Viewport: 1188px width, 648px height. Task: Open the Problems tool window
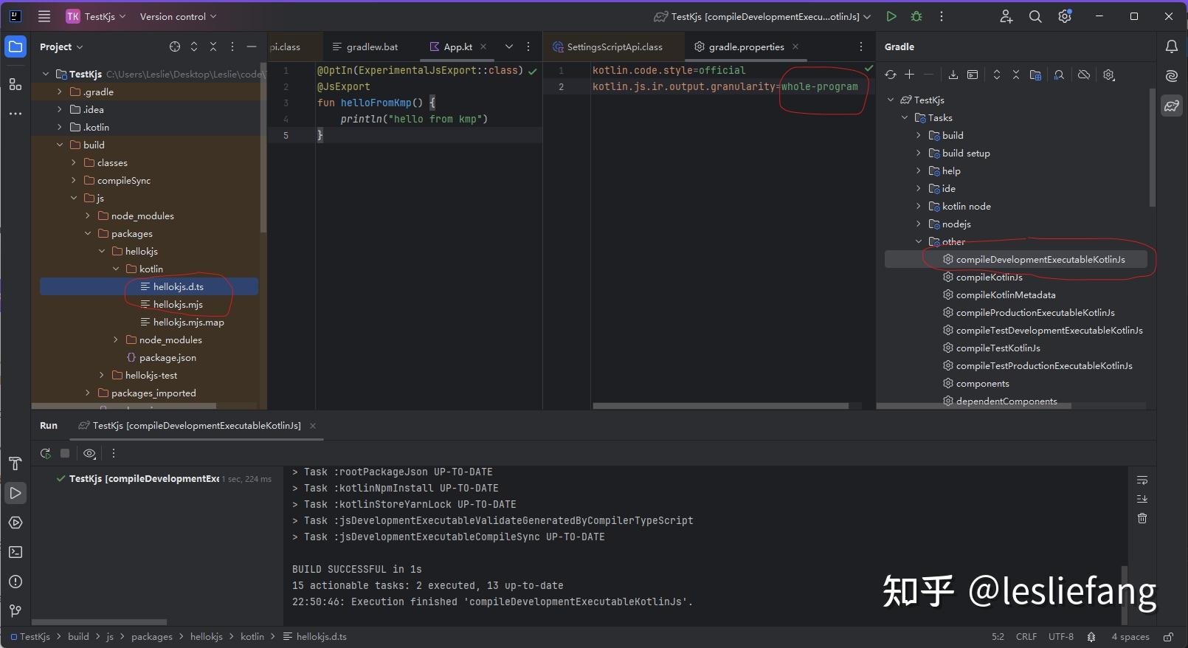pyautogui.click(x=15, y=582)
